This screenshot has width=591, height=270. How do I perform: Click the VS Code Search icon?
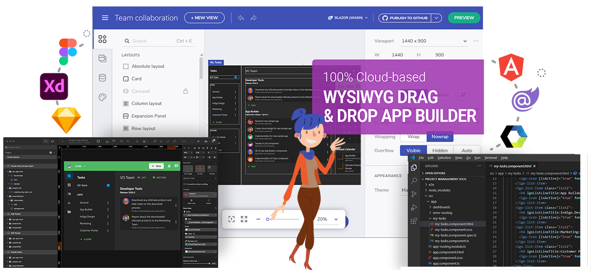(x=414, y=181)
